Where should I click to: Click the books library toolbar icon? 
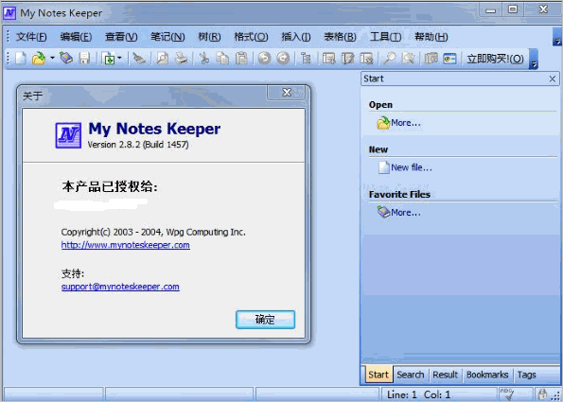[x=431, y=58]
